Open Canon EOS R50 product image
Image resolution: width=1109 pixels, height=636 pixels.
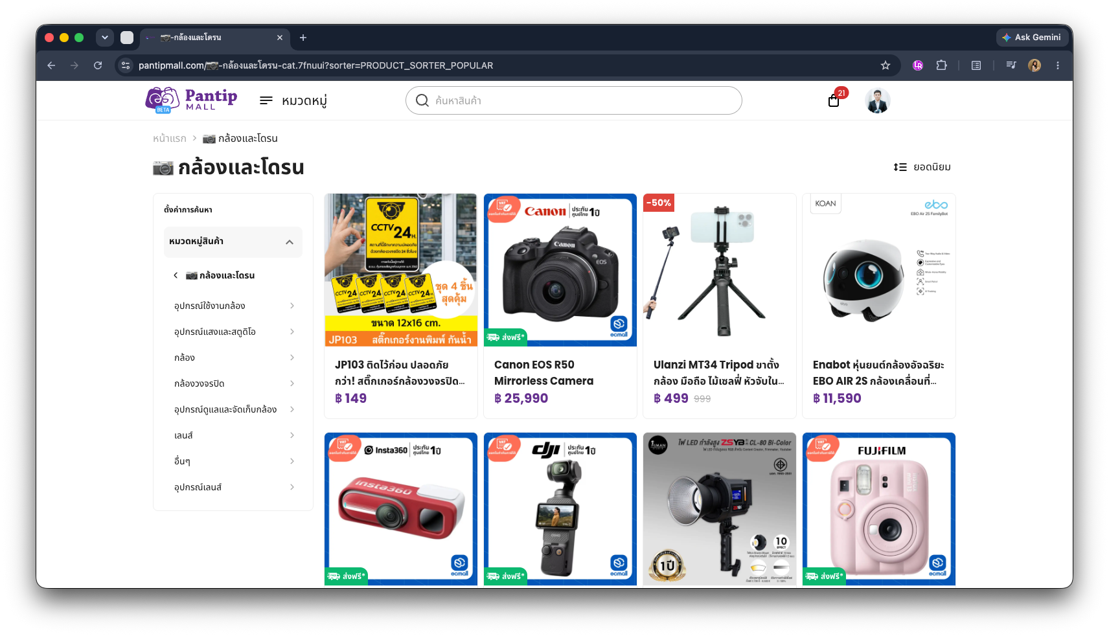tap(560, 270)
